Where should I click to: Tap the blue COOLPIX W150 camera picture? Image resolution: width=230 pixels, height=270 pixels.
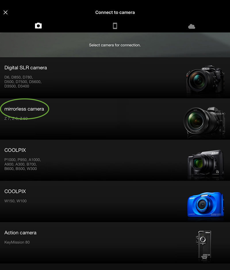[x=206, y=205]
